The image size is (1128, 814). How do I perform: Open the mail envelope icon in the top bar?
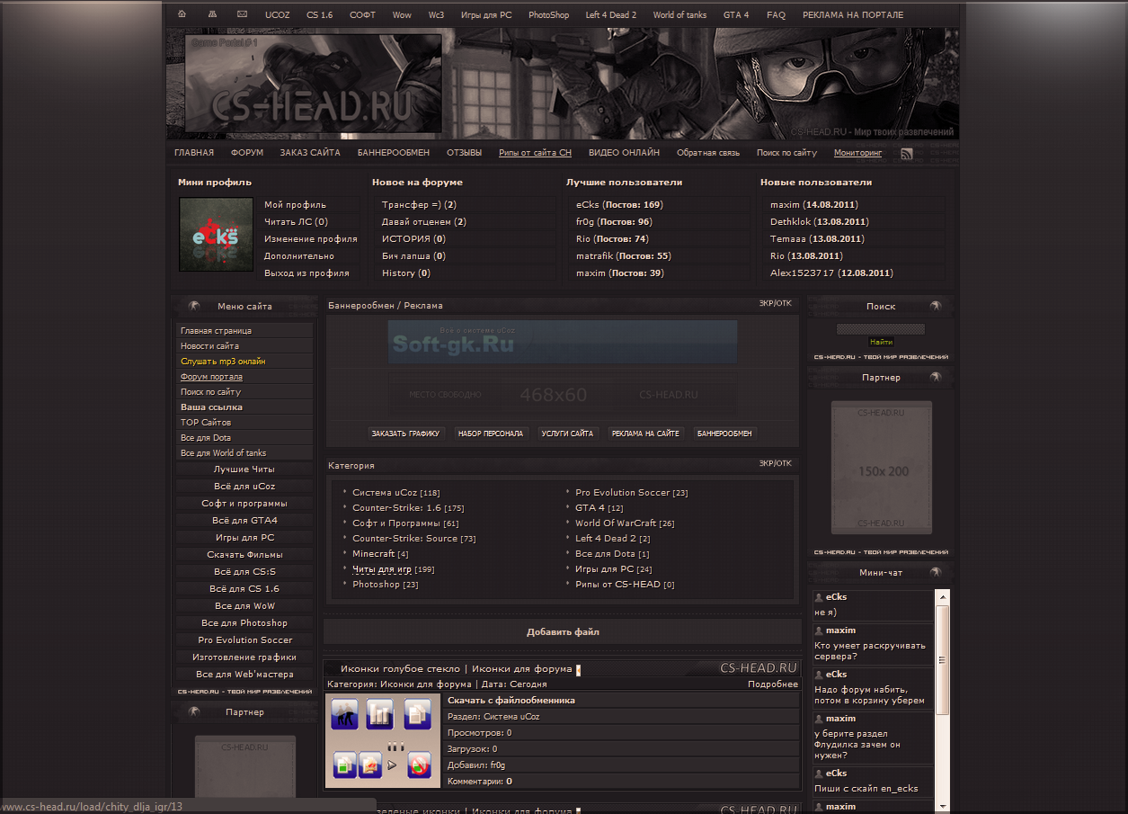pos(242,14)
